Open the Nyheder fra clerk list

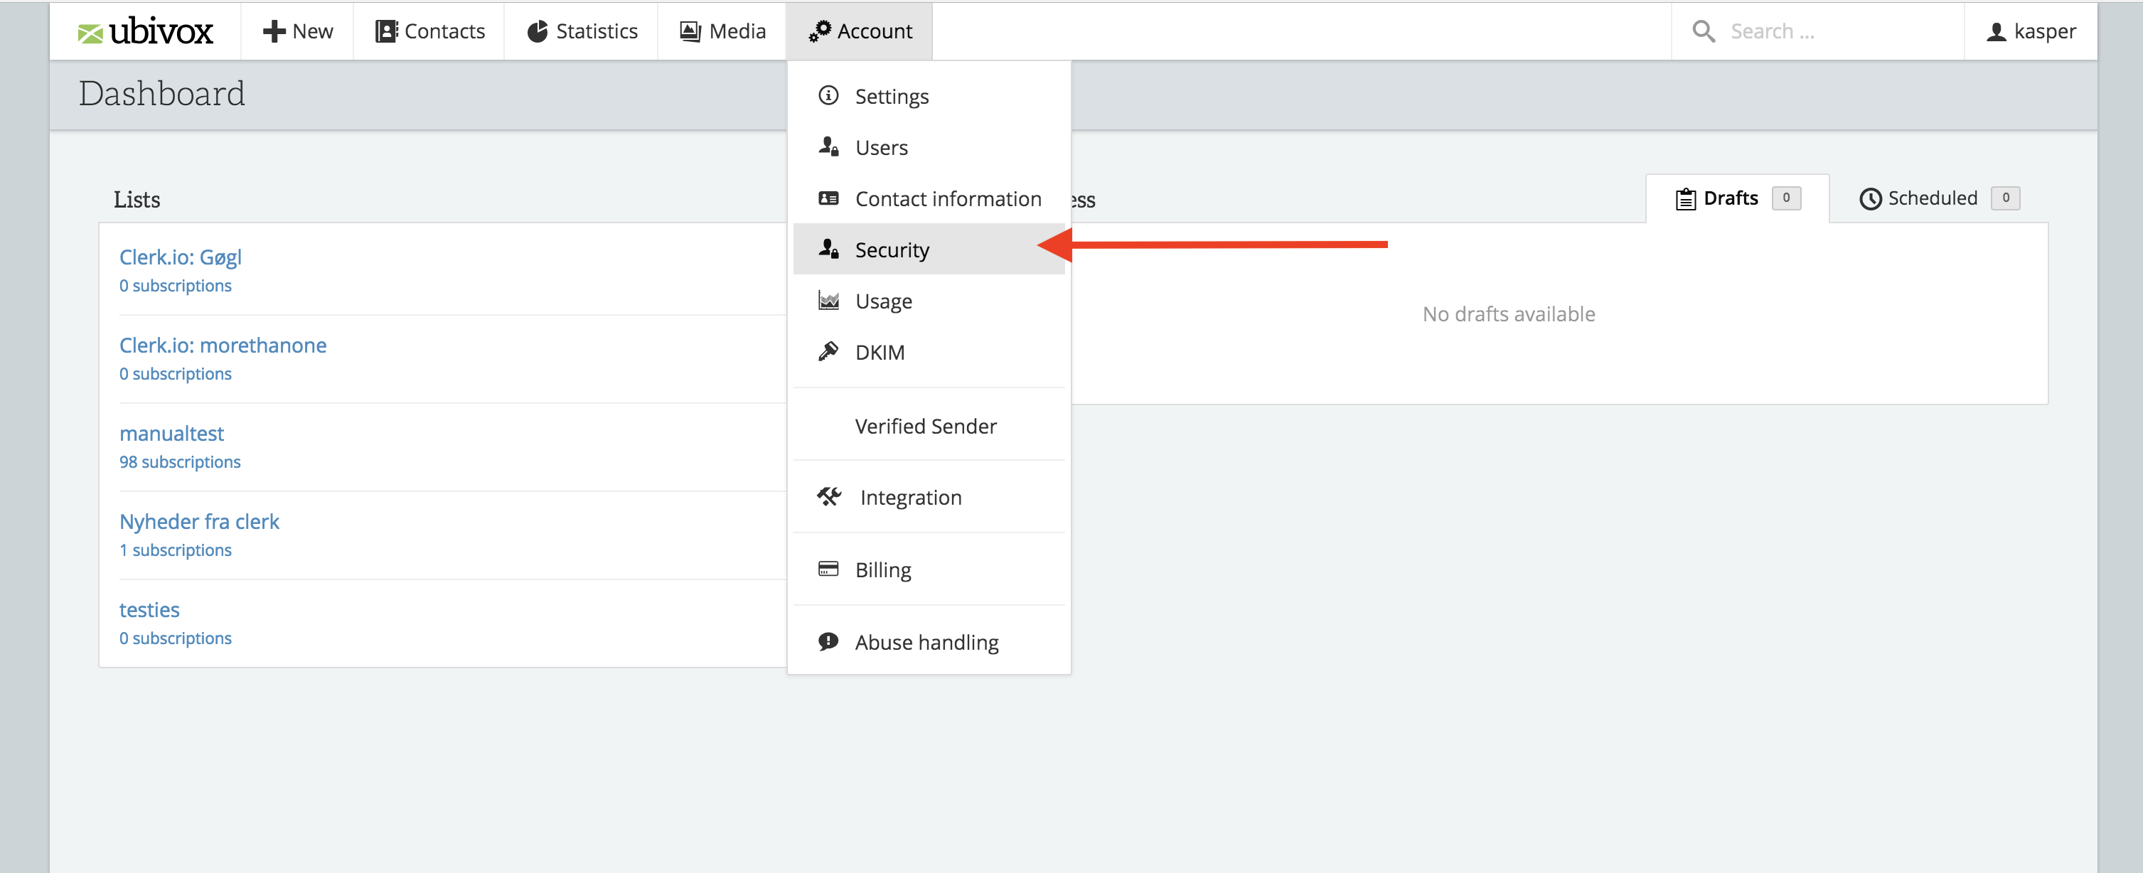199,521
